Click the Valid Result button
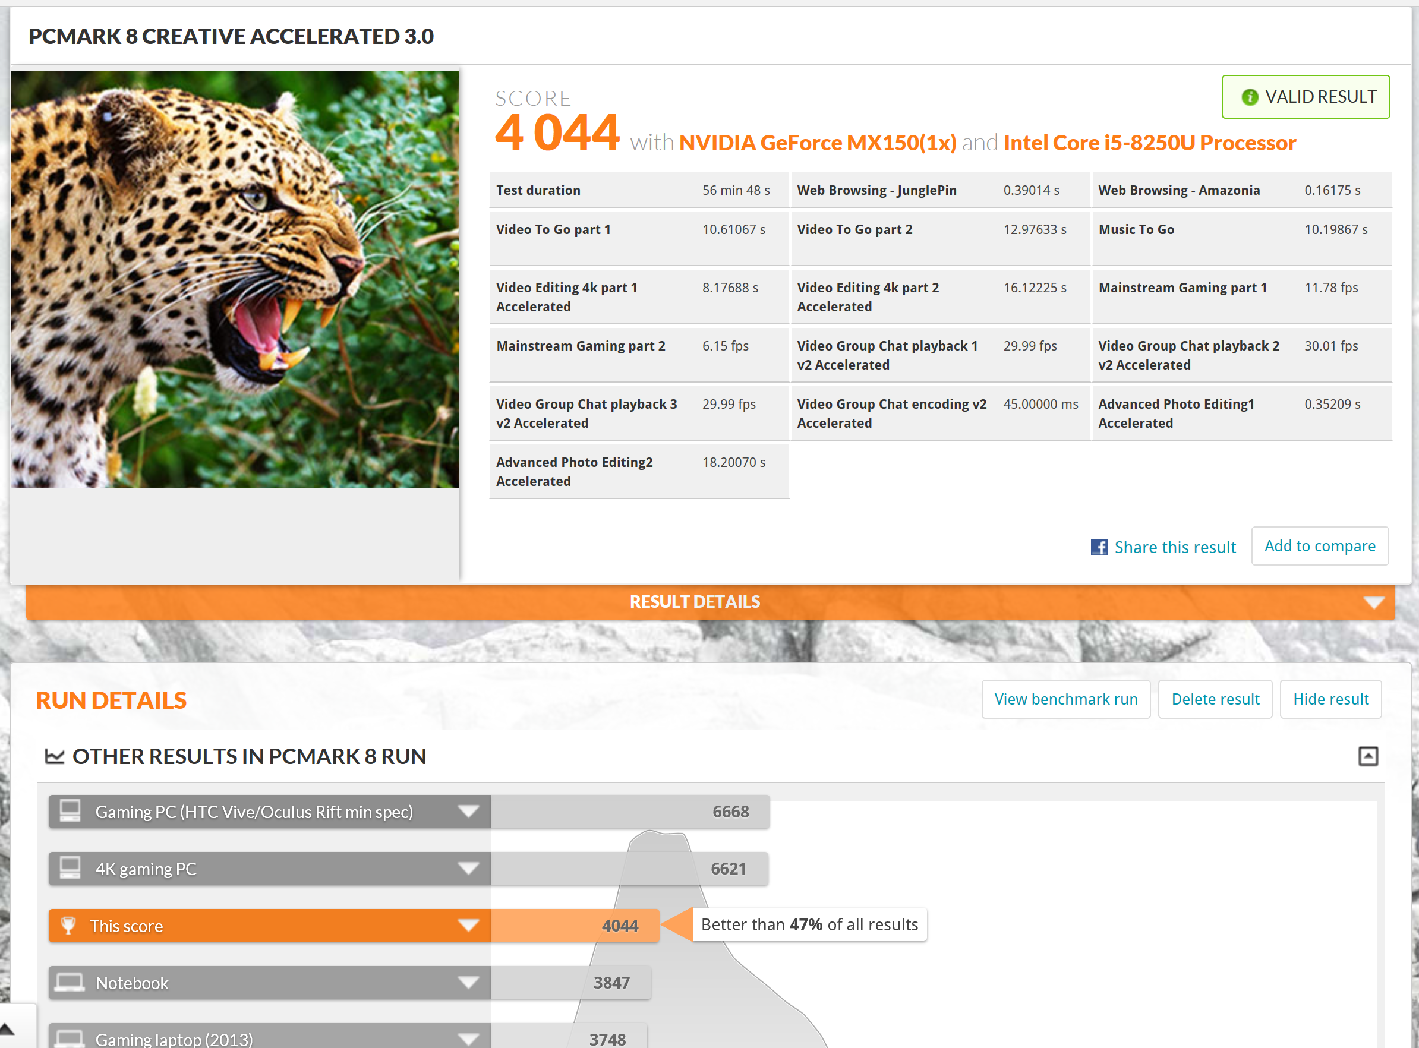Image resolution: width=1419 pixels, height=1048 pixels. pos(1306,97)
